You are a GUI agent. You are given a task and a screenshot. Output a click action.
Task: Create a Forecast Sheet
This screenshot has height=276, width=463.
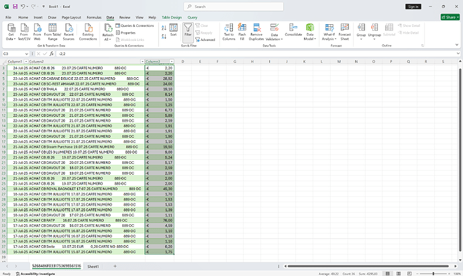[x=345, y=32]
